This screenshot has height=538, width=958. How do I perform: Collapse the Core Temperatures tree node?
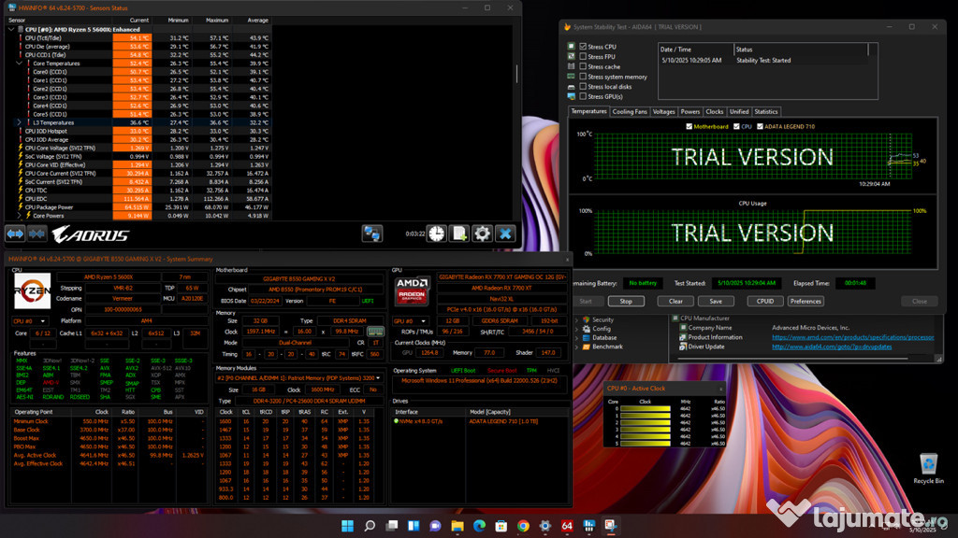coord(19,63)
